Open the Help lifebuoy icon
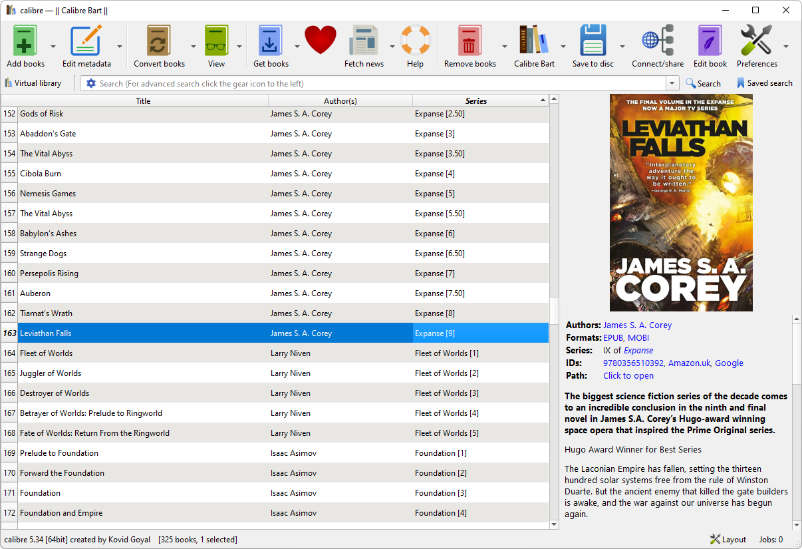The width and height of the screenshot is (802, 549). [415, 41]
